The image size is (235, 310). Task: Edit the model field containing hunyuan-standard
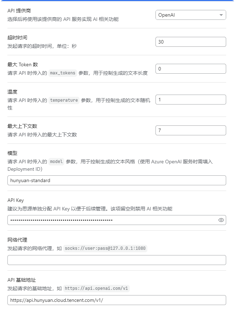click(117, 180)
